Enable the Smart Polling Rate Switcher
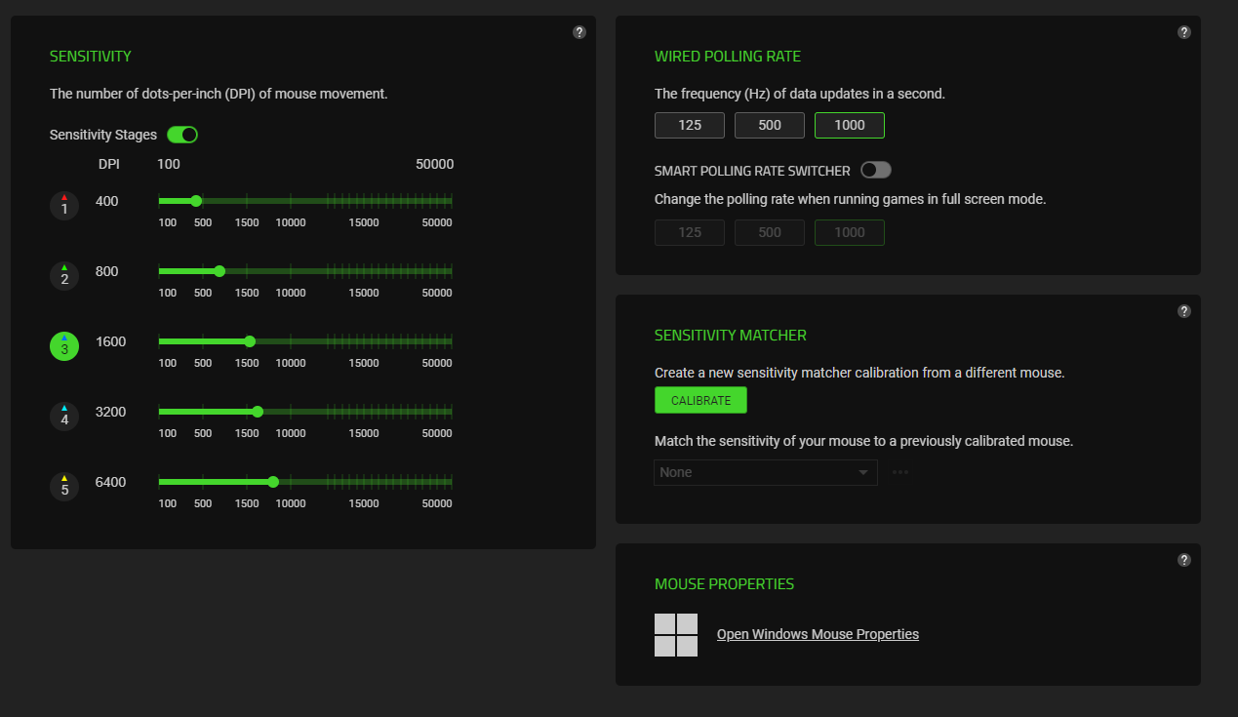Image resolution: width=1238 pixels, height=717 pixels. point(876,171)
